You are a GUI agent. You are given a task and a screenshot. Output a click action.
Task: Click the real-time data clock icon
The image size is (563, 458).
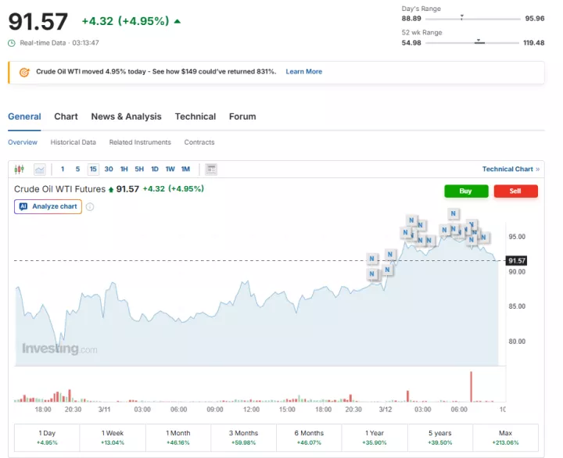coord(12,43)
